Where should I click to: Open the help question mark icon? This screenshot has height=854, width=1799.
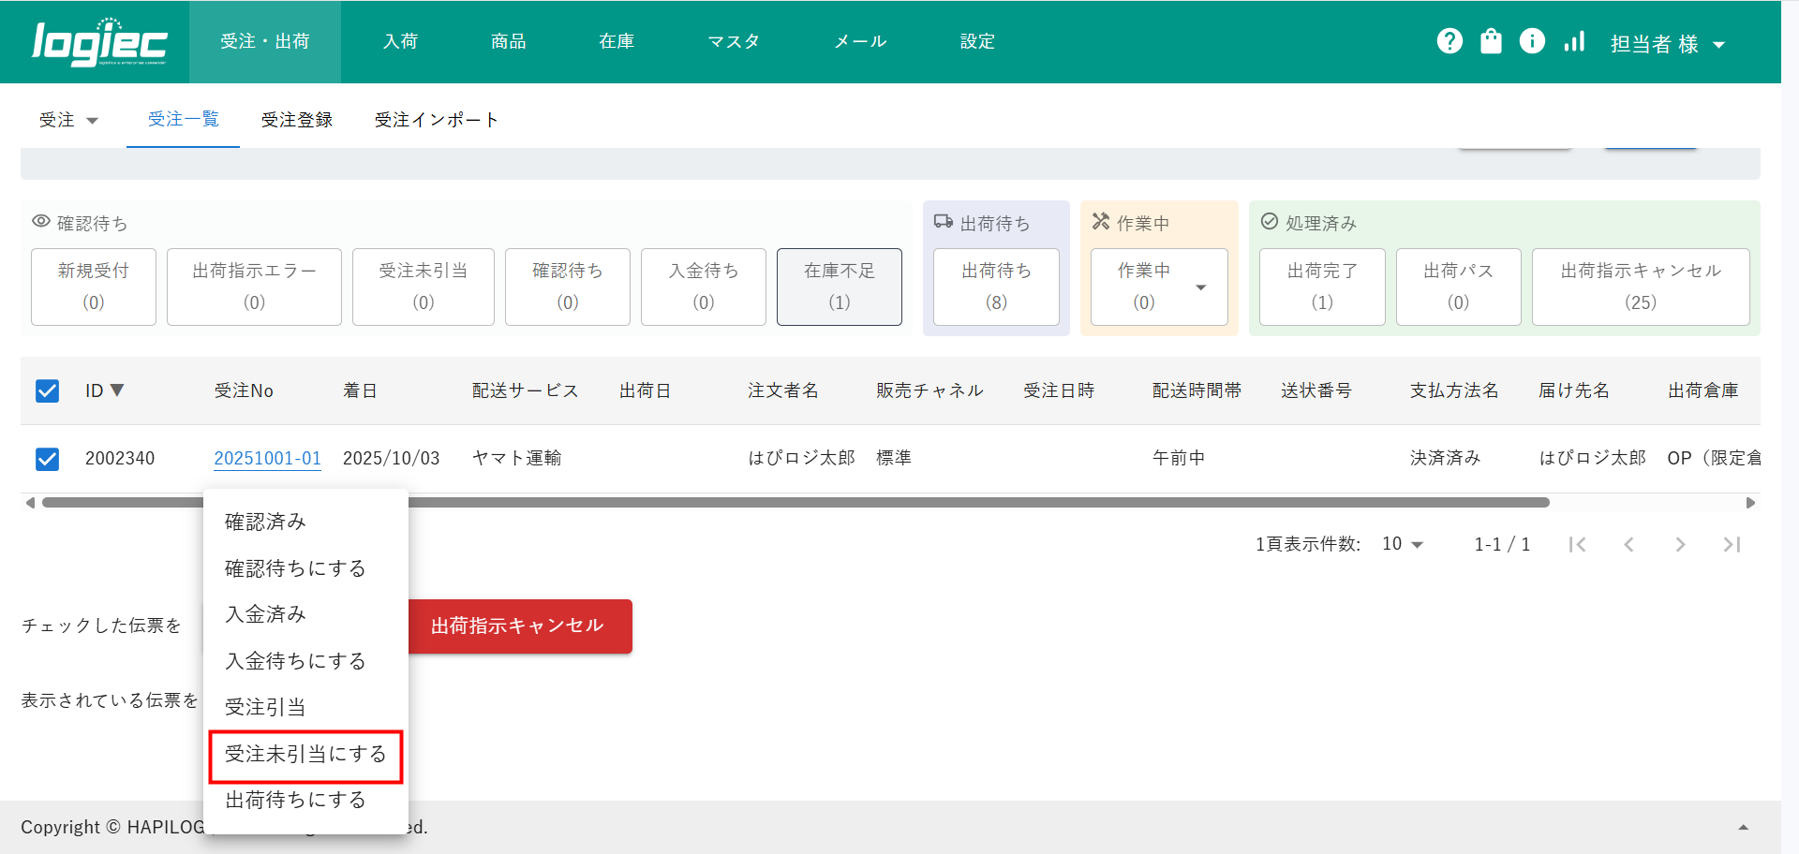click(1450, 41)
